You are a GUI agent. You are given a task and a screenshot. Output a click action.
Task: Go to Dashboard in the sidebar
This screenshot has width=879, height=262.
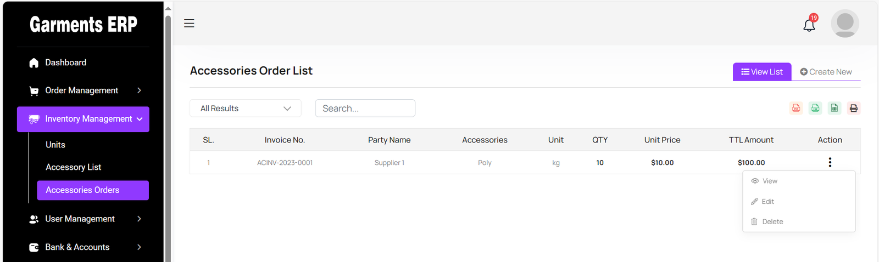tap(65, 62)
